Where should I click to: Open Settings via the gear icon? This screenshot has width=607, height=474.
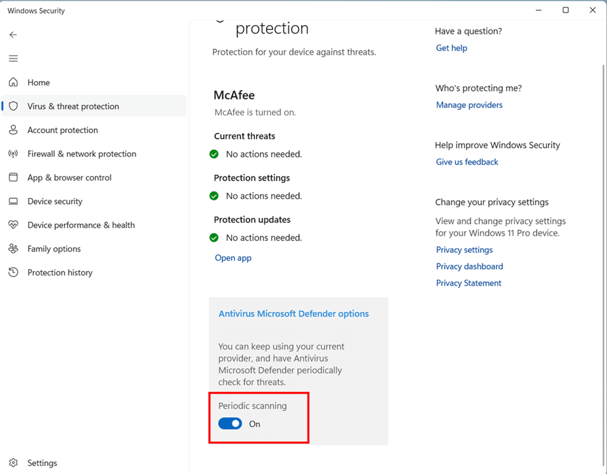(13, 463)
